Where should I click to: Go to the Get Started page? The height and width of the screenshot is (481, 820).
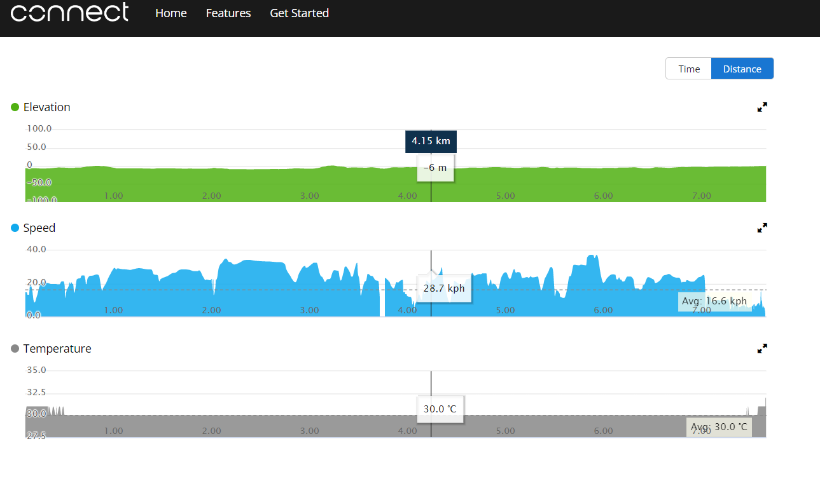point(299,13)
